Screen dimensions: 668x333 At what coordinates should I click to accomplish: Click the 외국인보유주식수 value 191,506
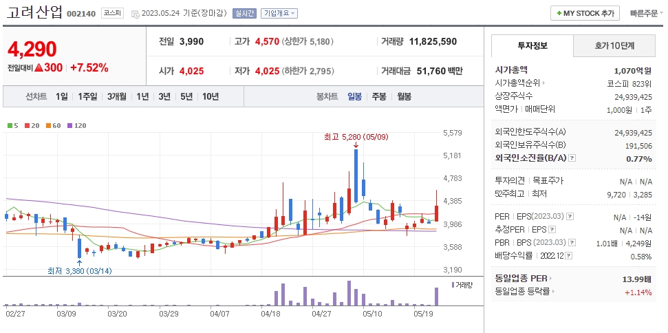click(638, 146)
